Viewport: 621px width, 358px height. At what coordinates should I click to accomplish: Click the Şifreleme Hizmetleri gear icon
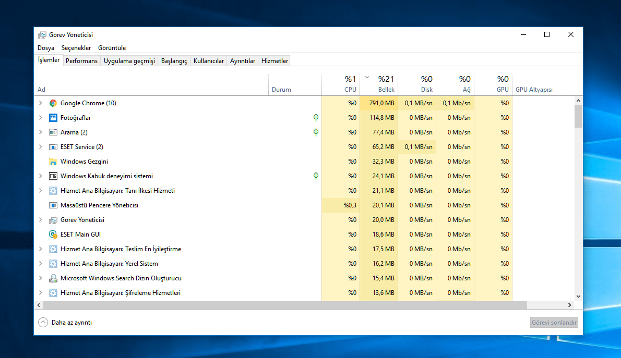click(x=53, y=293)
